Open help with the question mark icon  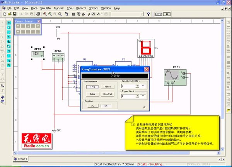click(x=148, y=14)
